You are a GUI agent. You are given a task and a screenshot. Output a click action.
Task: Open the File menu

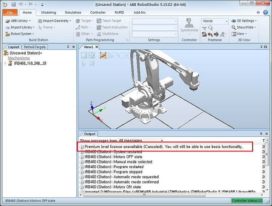10,12
